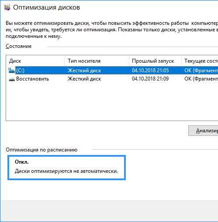Click text Диски оптимизируются не автоматически
The height and width of the screenshot is (222, 218).
click(x=66, y=171)
